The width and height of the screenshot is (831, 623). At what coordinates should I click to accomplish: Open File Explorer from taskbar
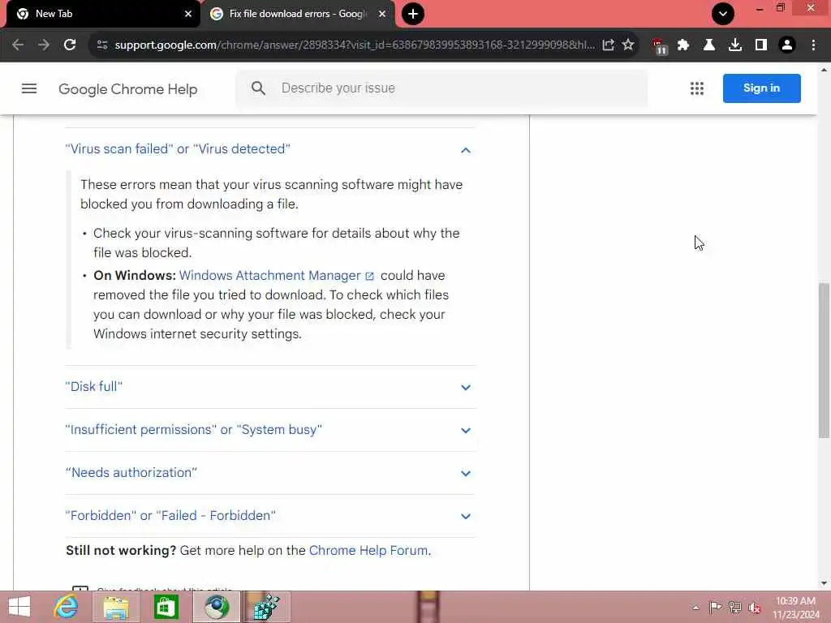(115, 607)
